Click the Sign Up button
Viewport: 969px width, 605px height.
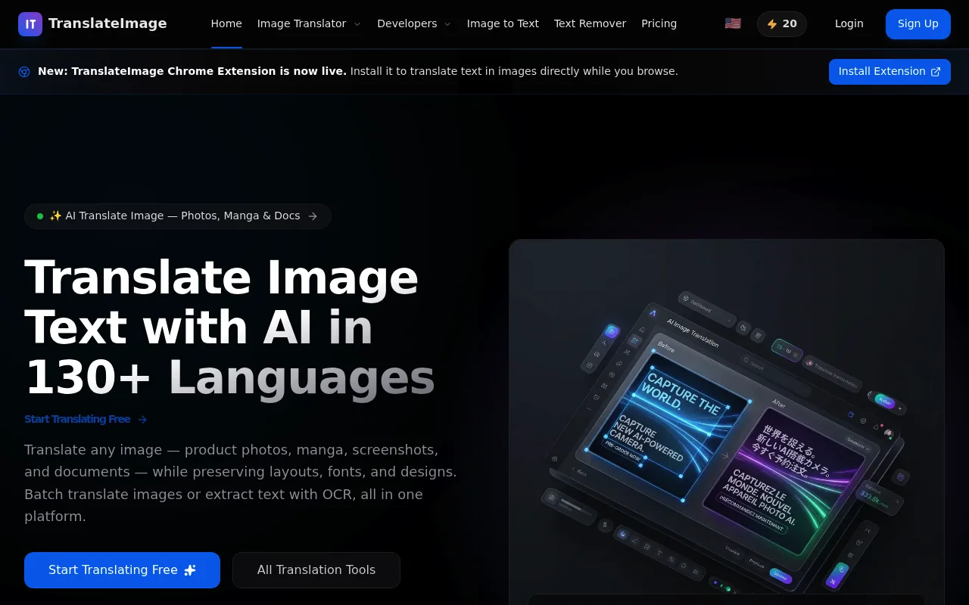coord(918,24)
